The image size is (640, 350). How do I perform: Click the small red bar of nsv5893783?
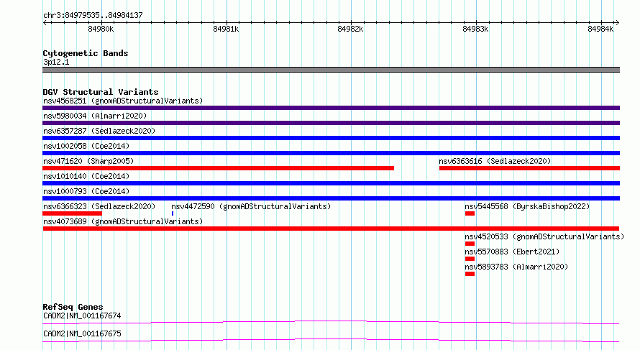tap(470, 274)
